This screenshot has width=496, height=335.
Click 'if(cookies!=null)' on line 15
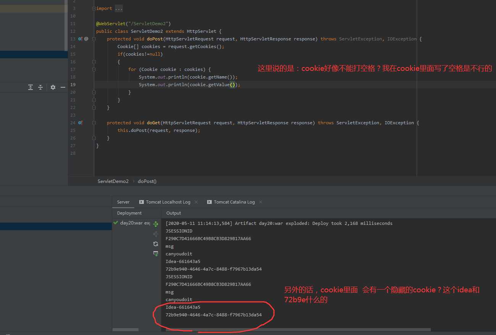140,54
